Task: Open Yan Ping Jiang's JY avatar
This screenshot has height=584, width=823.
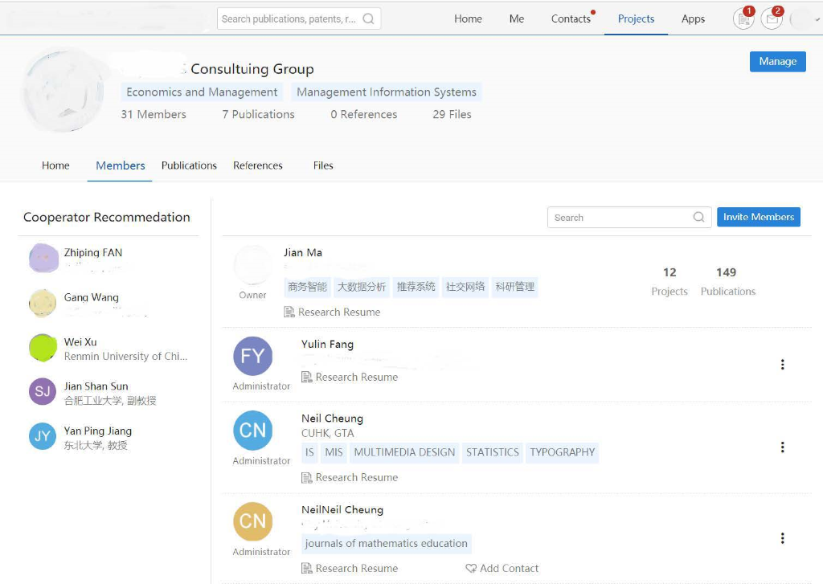Action: (x=43, y=436)
